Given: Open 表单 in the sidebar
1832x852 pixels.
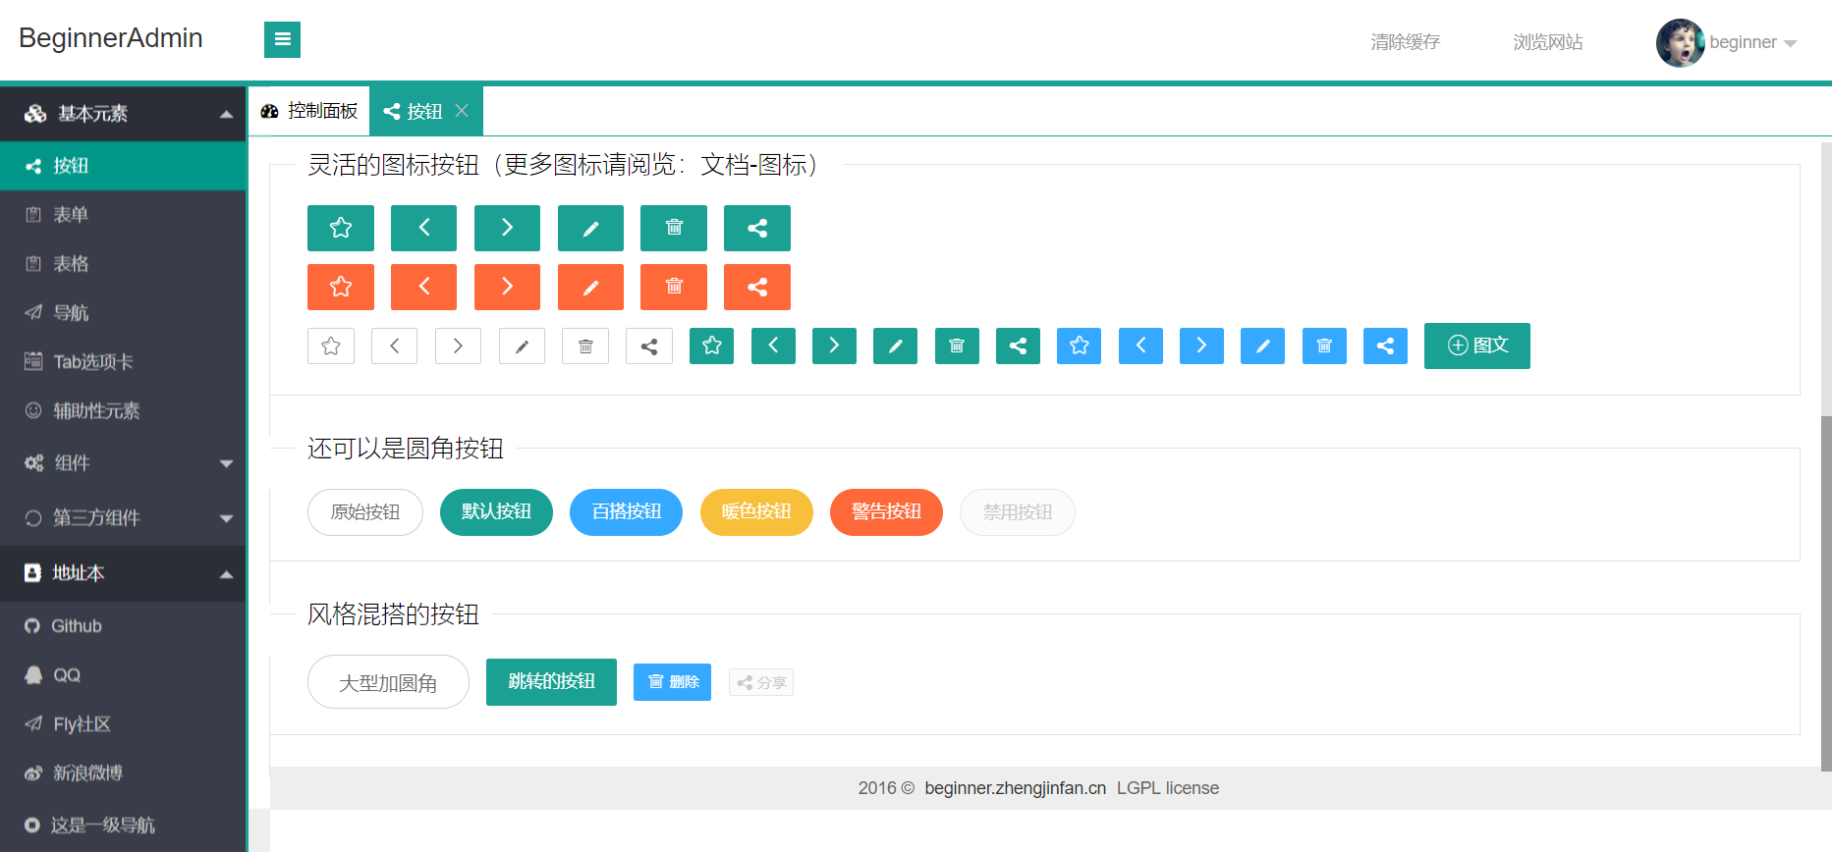Looking at the screenshot, I should (x=71, y=215).
